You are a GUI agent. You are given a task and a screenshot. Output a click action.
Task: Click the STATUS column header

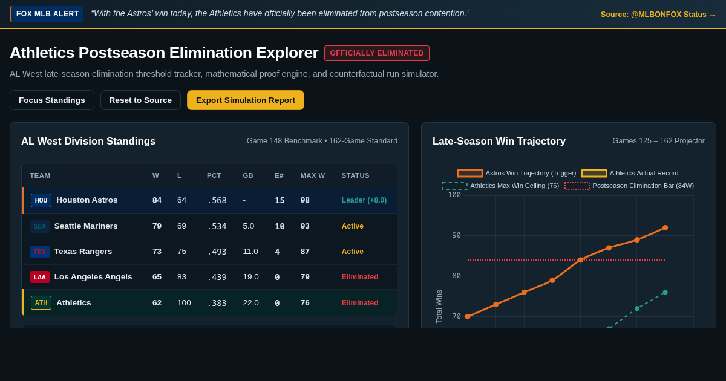pos(356,175)
